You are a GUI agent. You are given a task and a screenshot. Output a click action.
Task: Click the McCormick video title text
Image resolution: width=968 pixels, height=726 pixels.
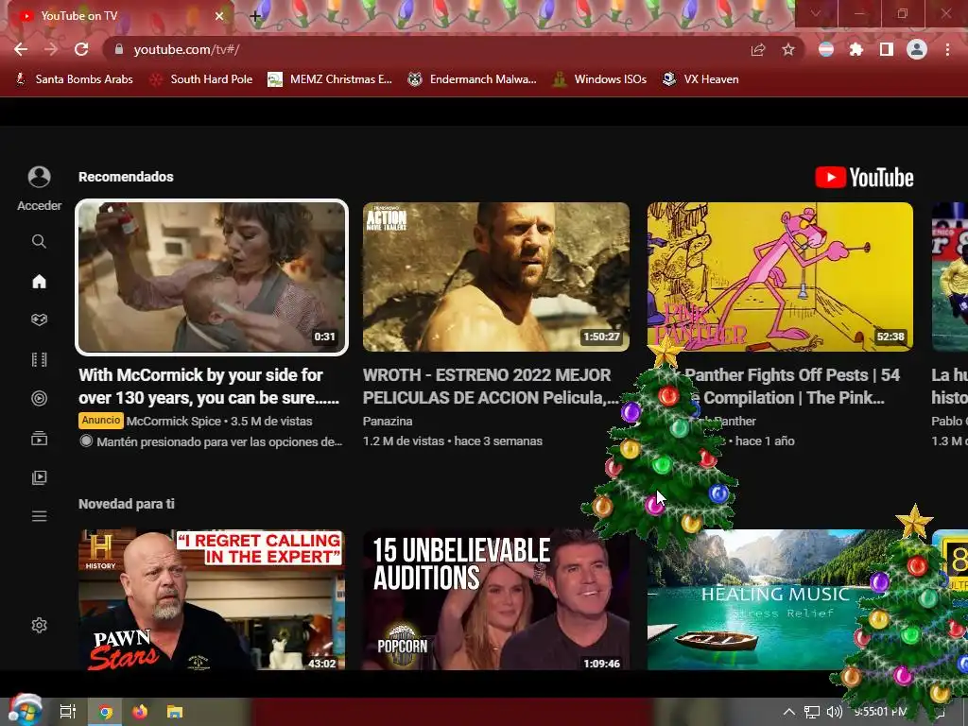209,387
